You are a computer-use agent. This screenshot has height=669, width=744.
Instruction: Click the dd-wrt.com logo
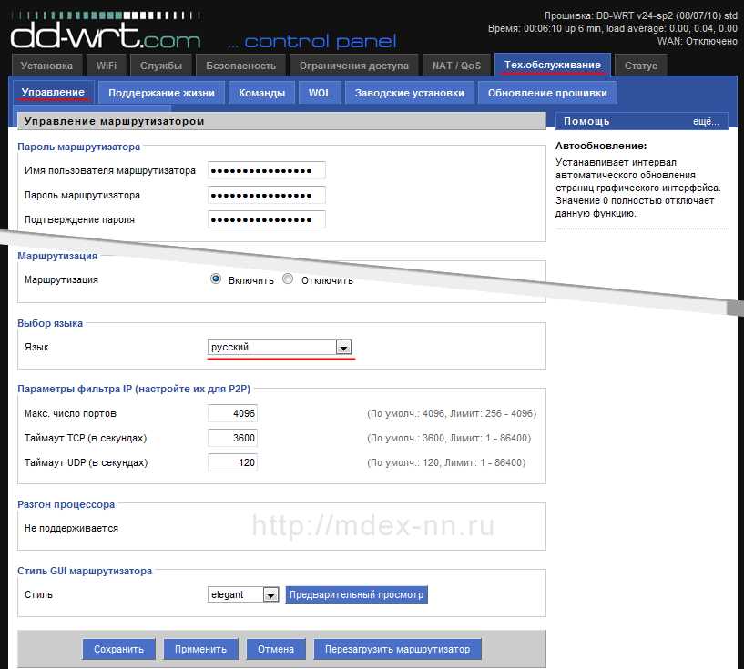(106, 31)
